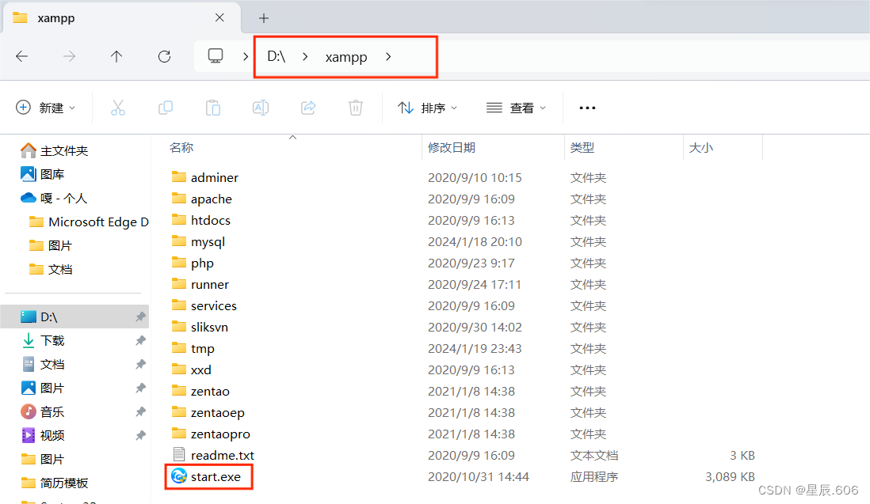Open 音乐 in the sidebar

coord(43,411)
